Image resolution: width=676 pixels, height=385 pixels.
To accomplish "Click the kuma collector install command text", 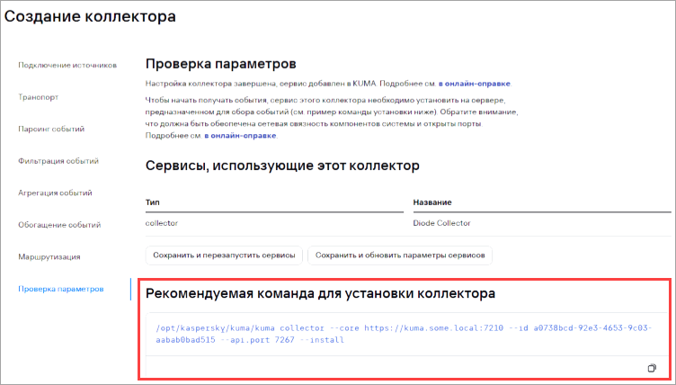I will (x=404, y=334).
